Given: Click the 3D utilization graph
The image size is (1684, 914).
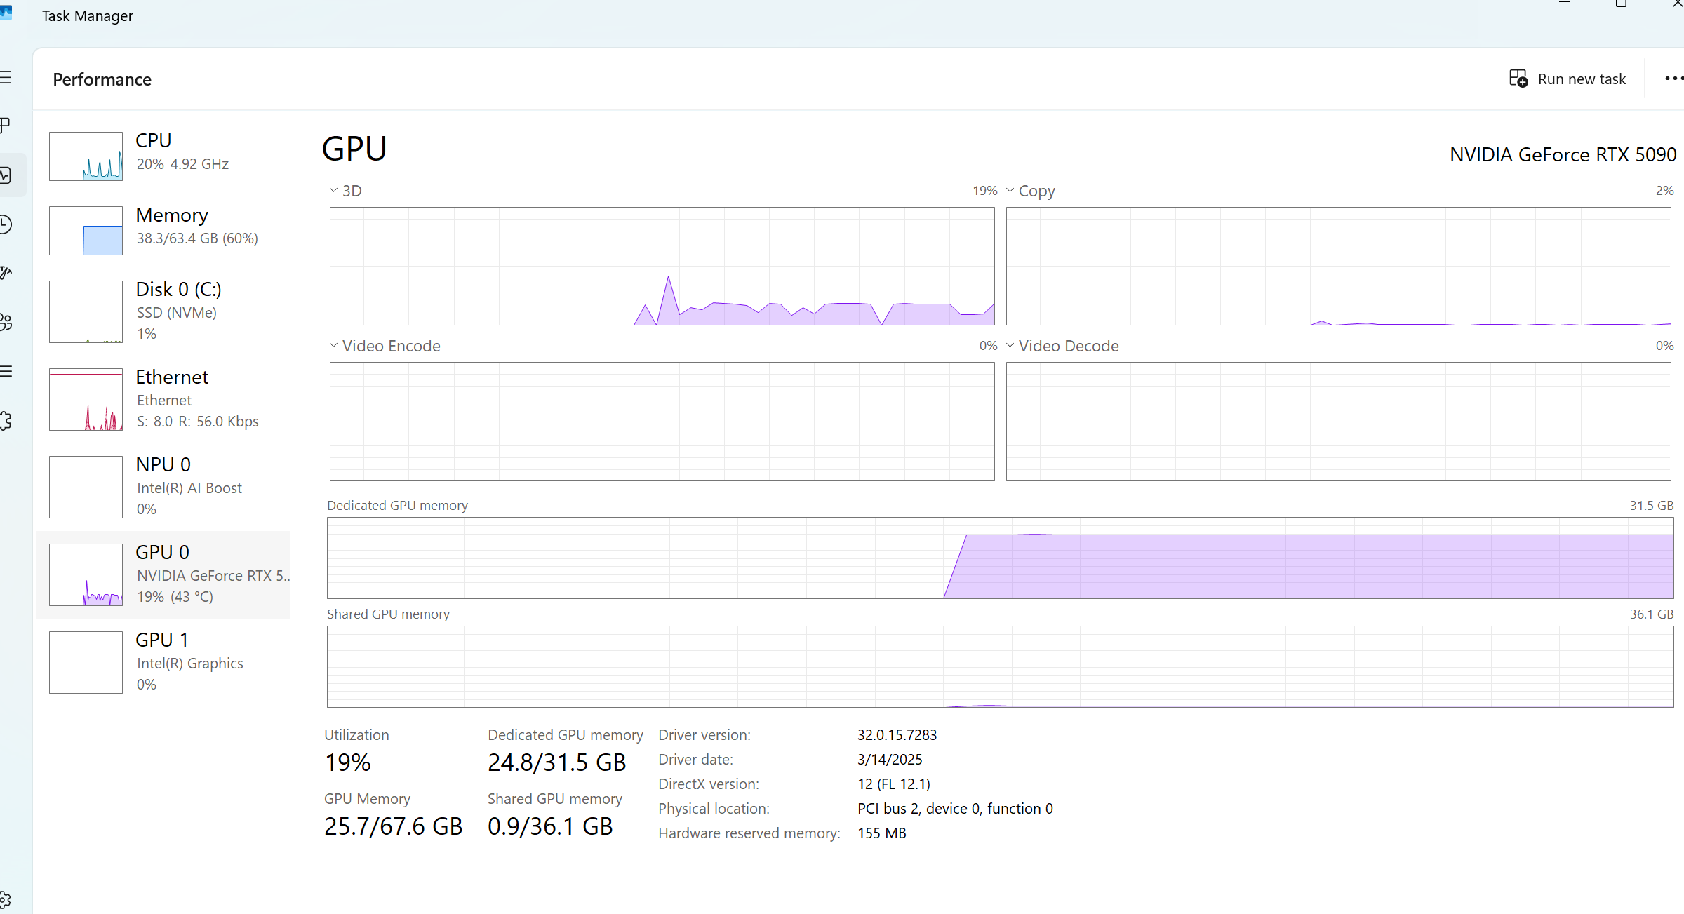Looking at the screenshot, I should (662, 266).
